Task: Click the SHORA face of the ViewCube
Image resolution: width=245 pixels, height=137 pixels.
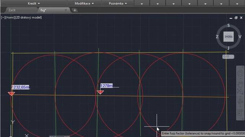Action: [229, 37]
